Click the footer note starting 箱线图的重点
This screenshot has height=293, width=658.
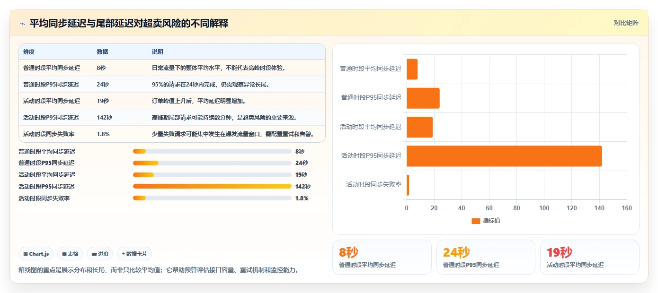pyautogui.click(x=159, y=270)
